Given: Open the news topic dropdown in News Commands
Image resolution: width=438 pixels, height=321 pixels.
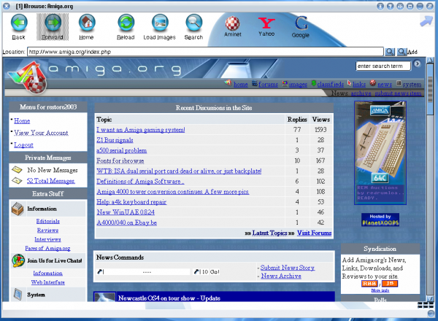Looking at the screenshot, I should tap(144, 271).
